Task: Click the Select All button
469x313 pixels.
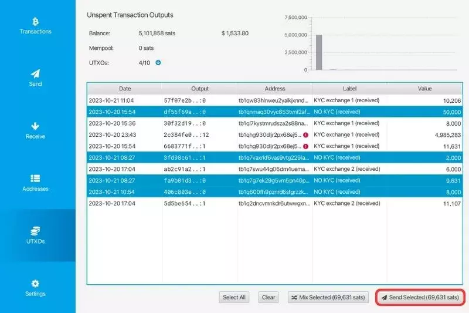Action: (234, 297)
